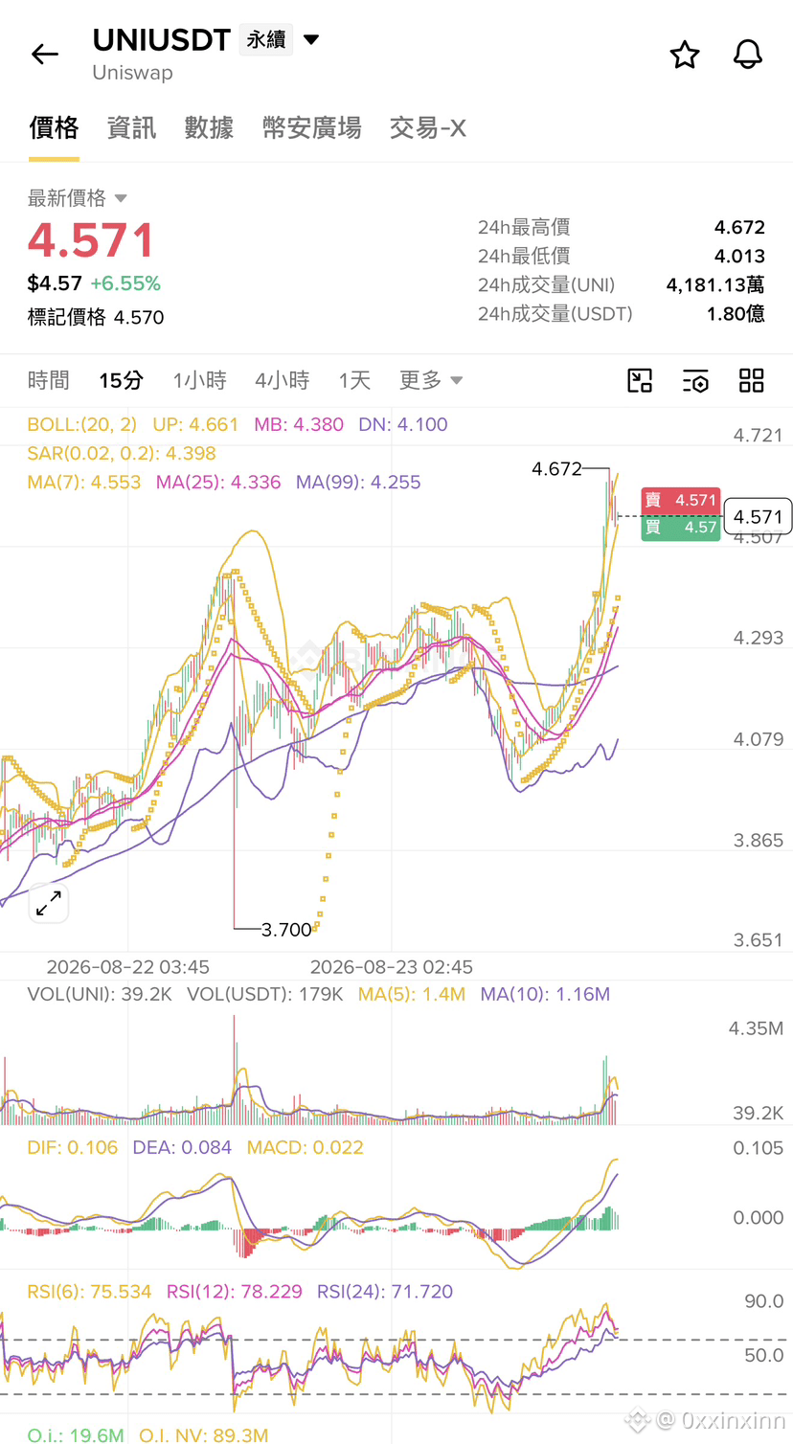Tap the 3.700 chart low marker
The height and width of the screenshot is (1444, 793).
[286, 929]
